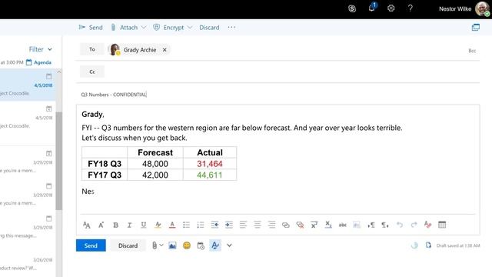Remove the Grady Archie recipient
The height and width of the screenshot is (277, 492).
click(x=165, y=49)
